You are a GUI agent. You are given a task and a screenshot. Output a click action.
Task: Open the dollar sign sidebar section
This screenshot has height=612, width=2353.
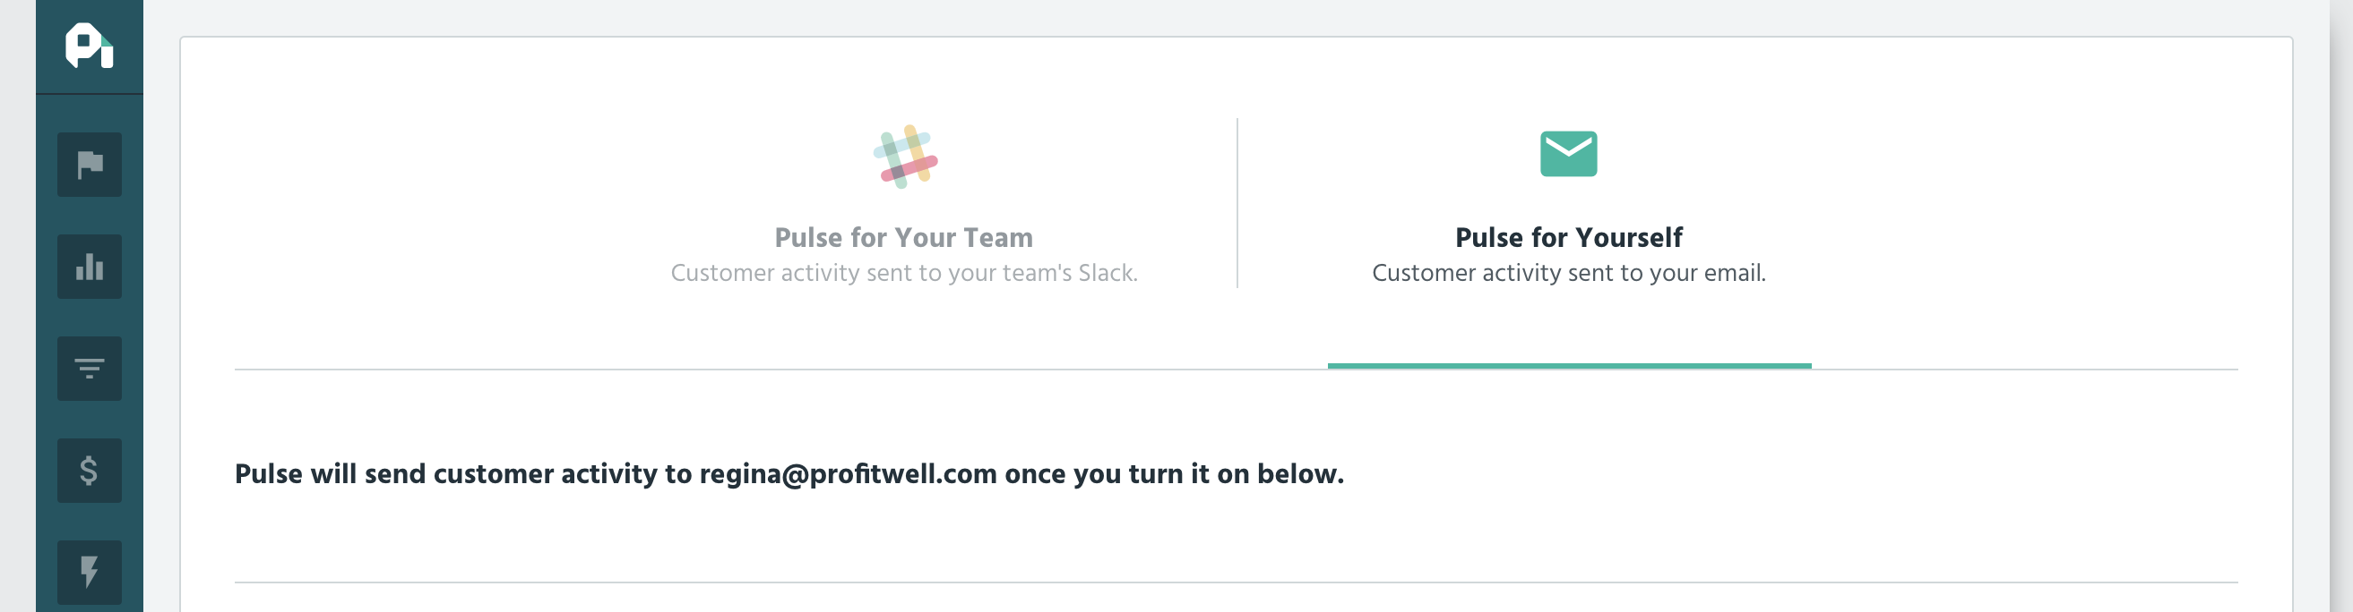tap(90, 471)
